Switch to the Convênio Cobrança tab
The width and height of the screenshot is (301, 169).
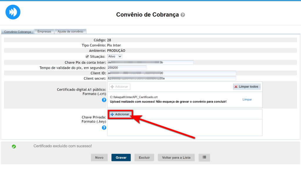17,32
